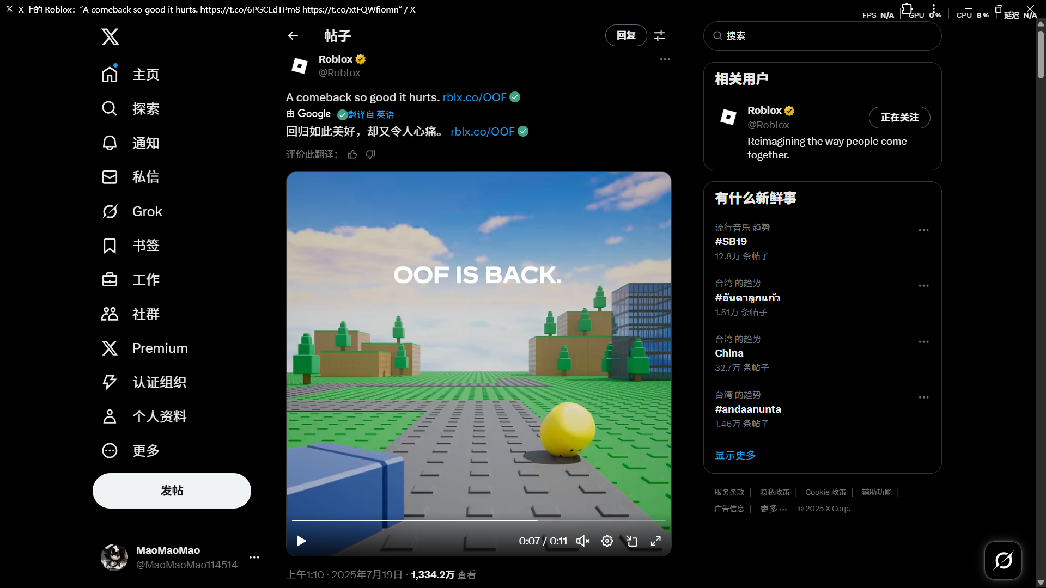Open the rblx.co/OOF link in original text
Viewport: 1046px width, 588px height.
[475, 97]
